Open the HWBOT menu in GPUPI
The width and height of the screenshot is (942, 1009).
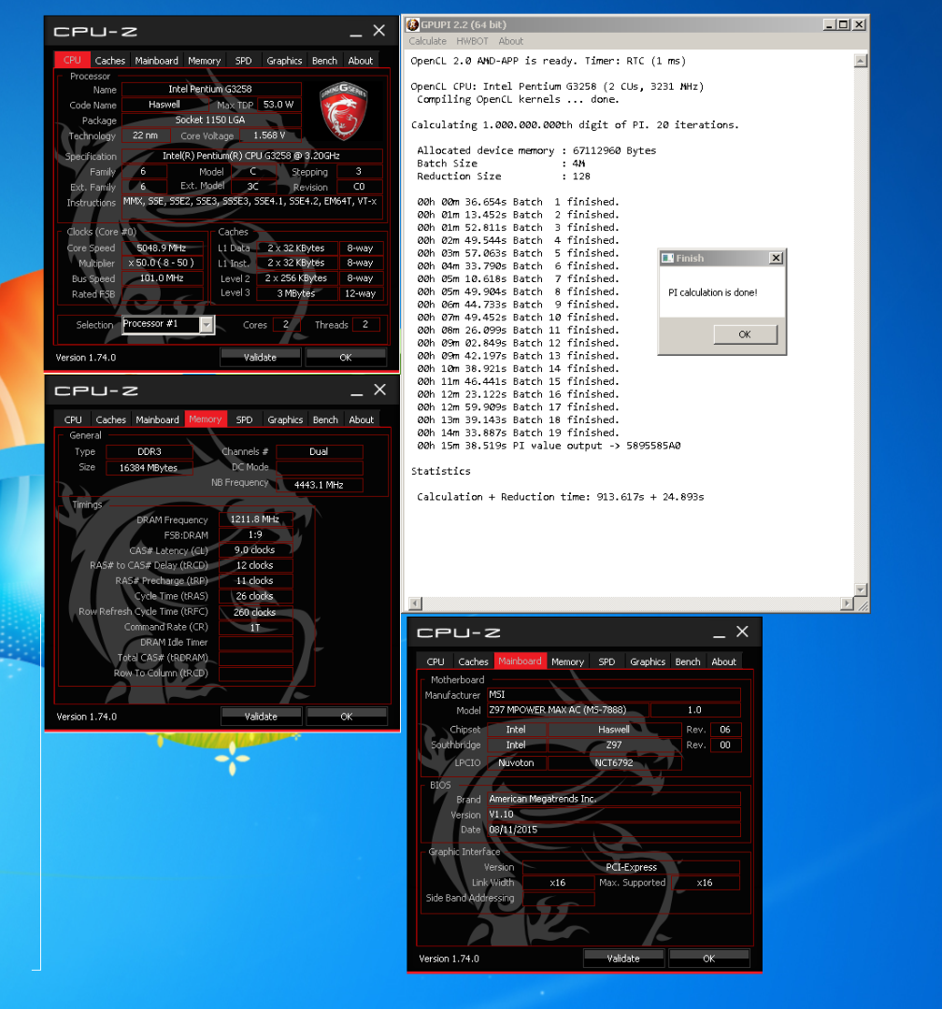pyautogui.click(x=472, y=41)
